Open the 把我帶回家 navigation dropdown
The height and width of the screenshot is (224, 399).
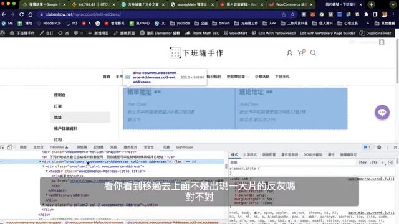[238, 77]
